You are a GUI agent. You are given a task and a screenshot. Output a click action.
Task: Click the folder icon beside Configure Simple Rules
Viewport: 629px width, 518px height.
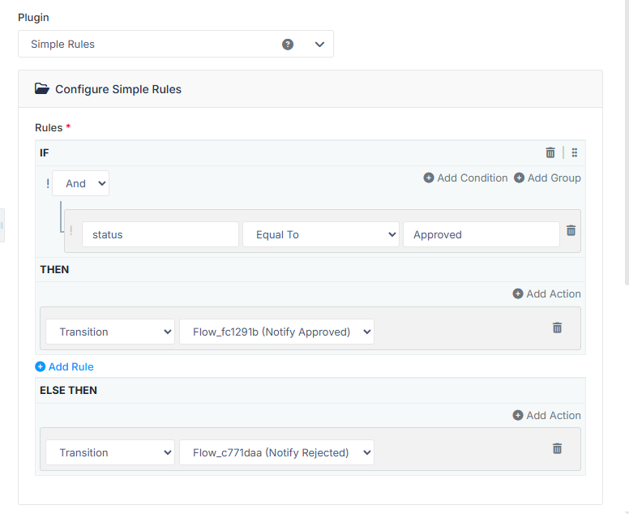tap(41, 88)
